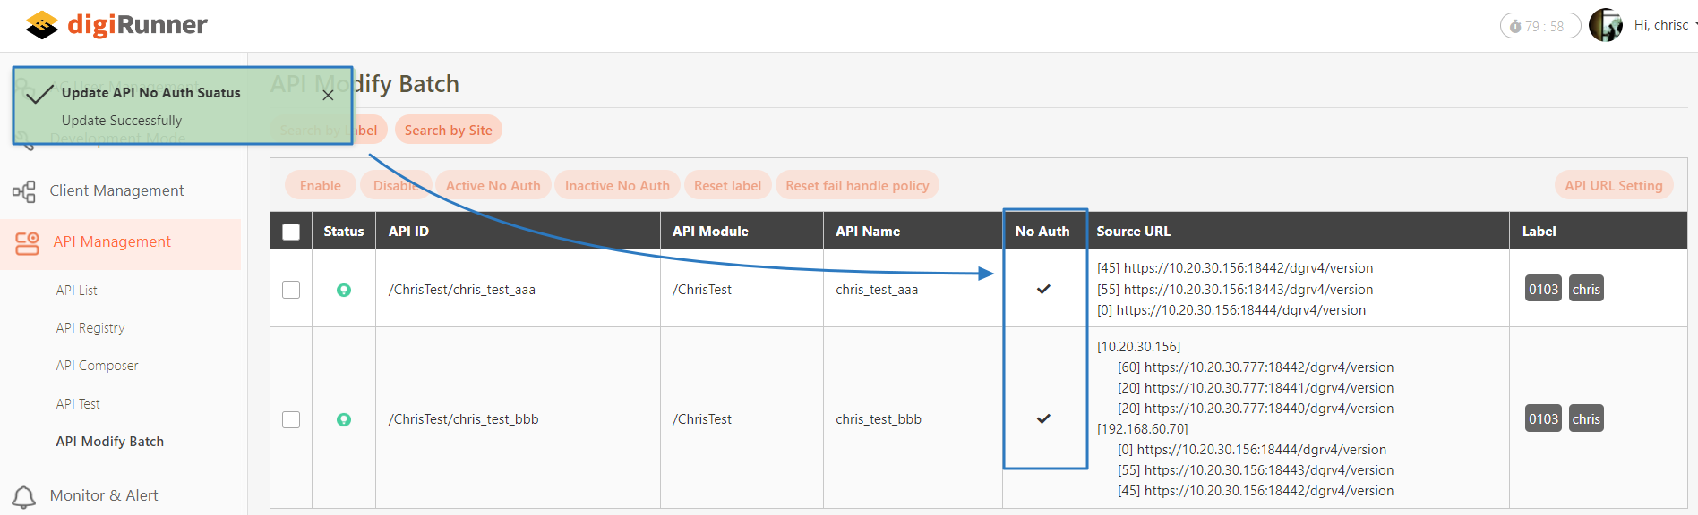This screenshot has width=1698, height=515.
Task: Check the chris_test_bbb row checkbox
Action: coord(291,419)
